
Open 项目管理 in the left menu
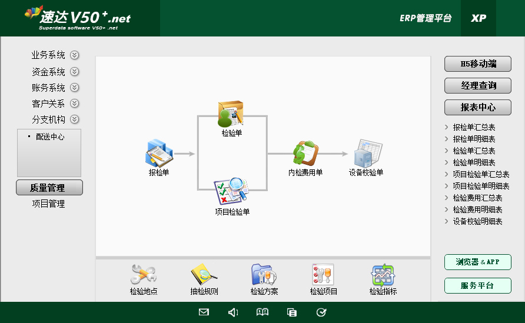48,204
